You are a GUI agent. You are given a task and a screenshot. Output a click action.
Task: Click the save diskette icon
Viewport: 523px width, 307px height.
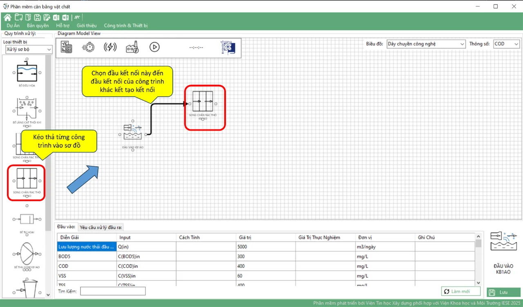coord(37,17)
